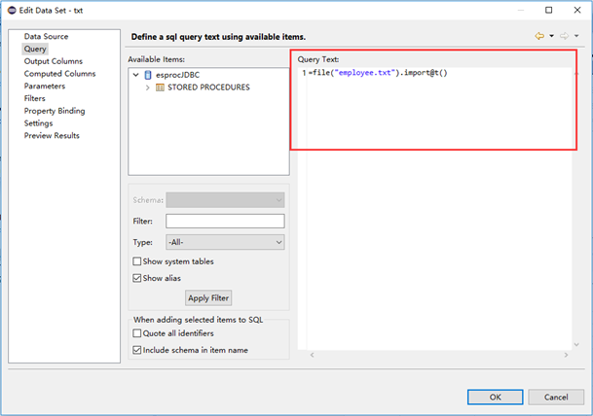Collapse the esprocJDBC tree node

[x=135, y=74]
